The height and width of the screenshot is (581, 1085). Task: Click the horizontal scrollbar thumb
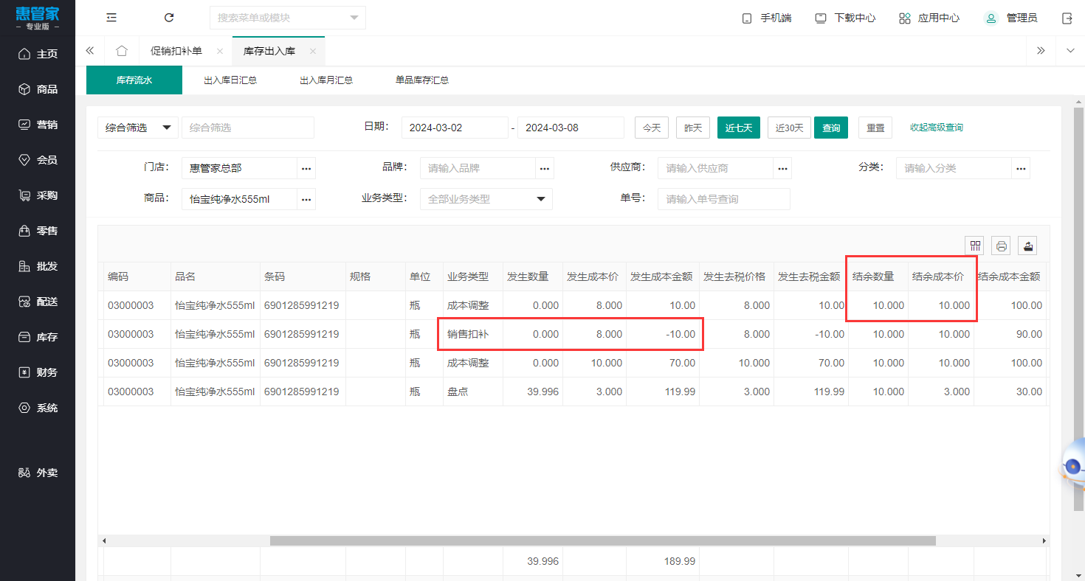coord(603,540)
